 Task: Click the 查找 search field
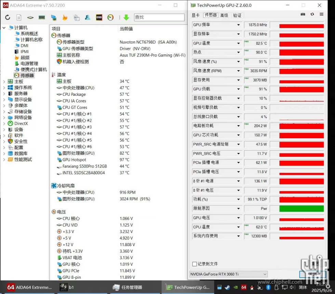pyautogui.click(x=159, y=17)
